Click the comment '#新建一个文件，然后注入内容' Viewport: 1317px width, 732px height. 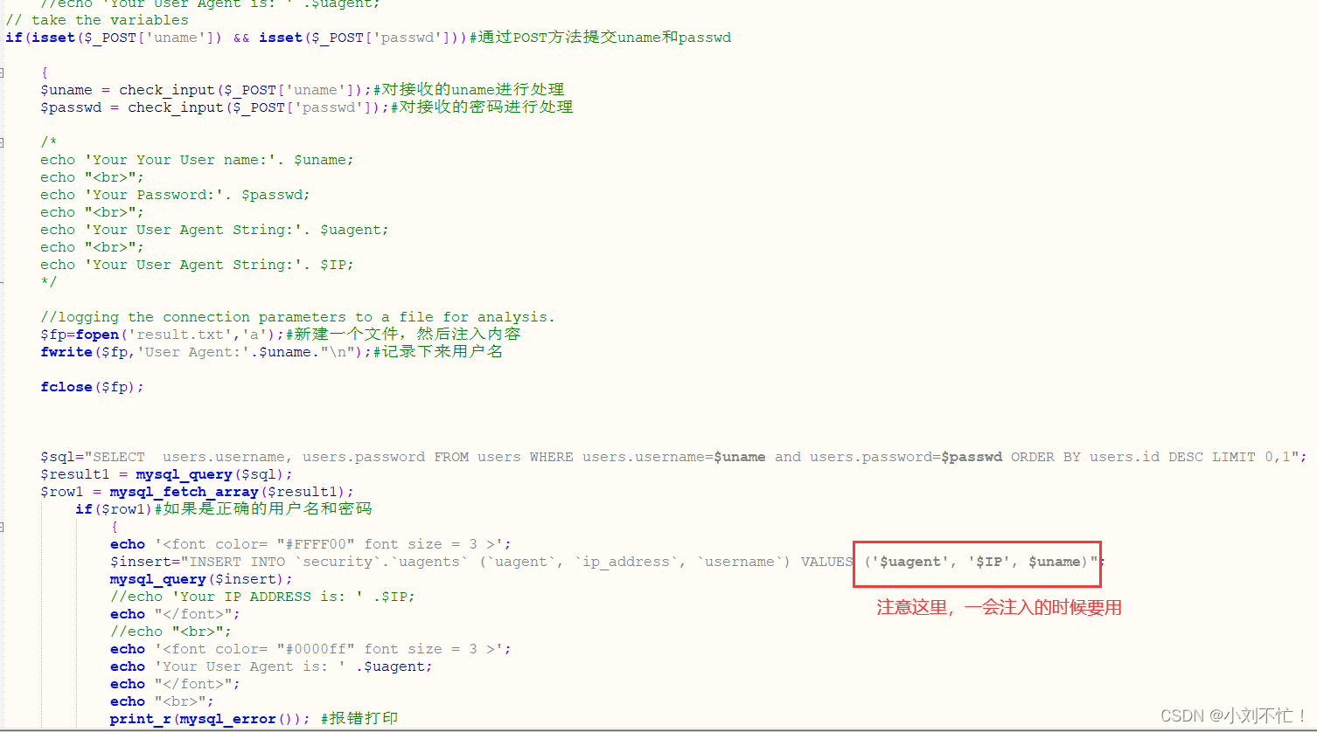tap(403, 335)
